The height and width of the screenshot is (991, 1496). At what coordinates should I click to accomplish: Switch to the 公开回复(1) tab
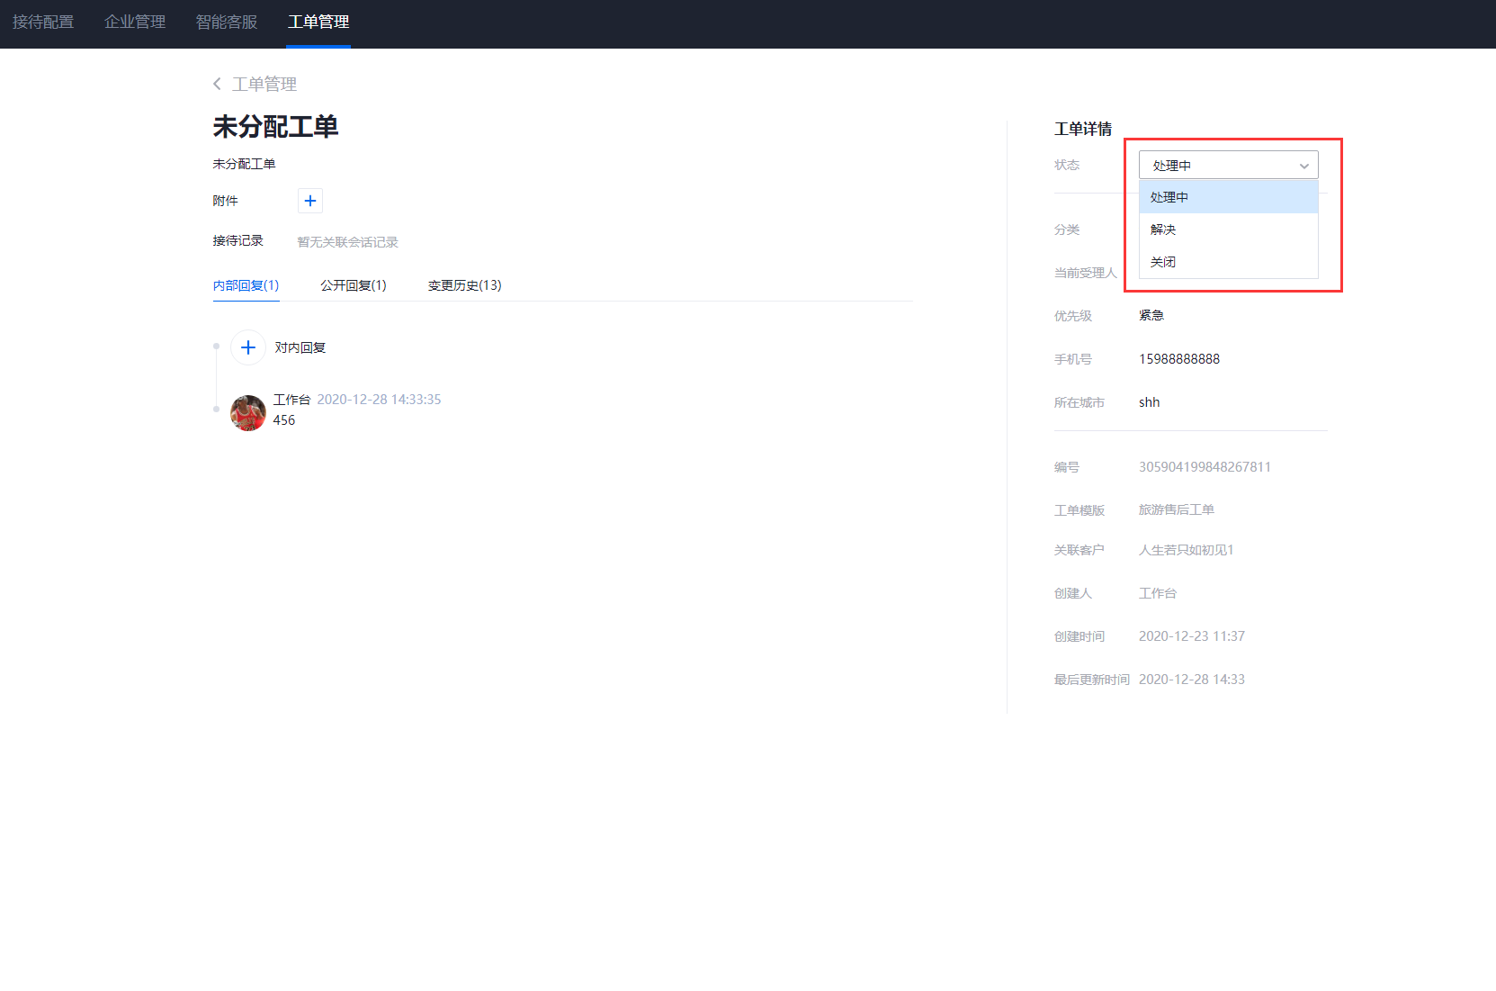(354, 285)
